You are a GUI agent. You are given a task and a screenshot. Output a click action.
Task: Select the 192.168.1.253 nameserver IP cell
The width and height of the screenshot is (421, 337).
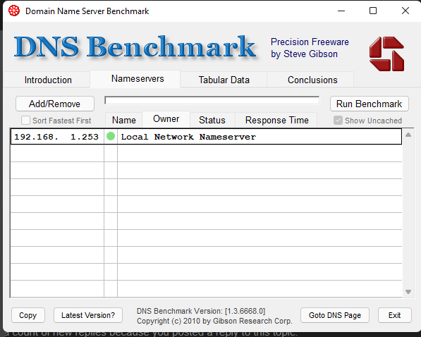pos(56,137)
